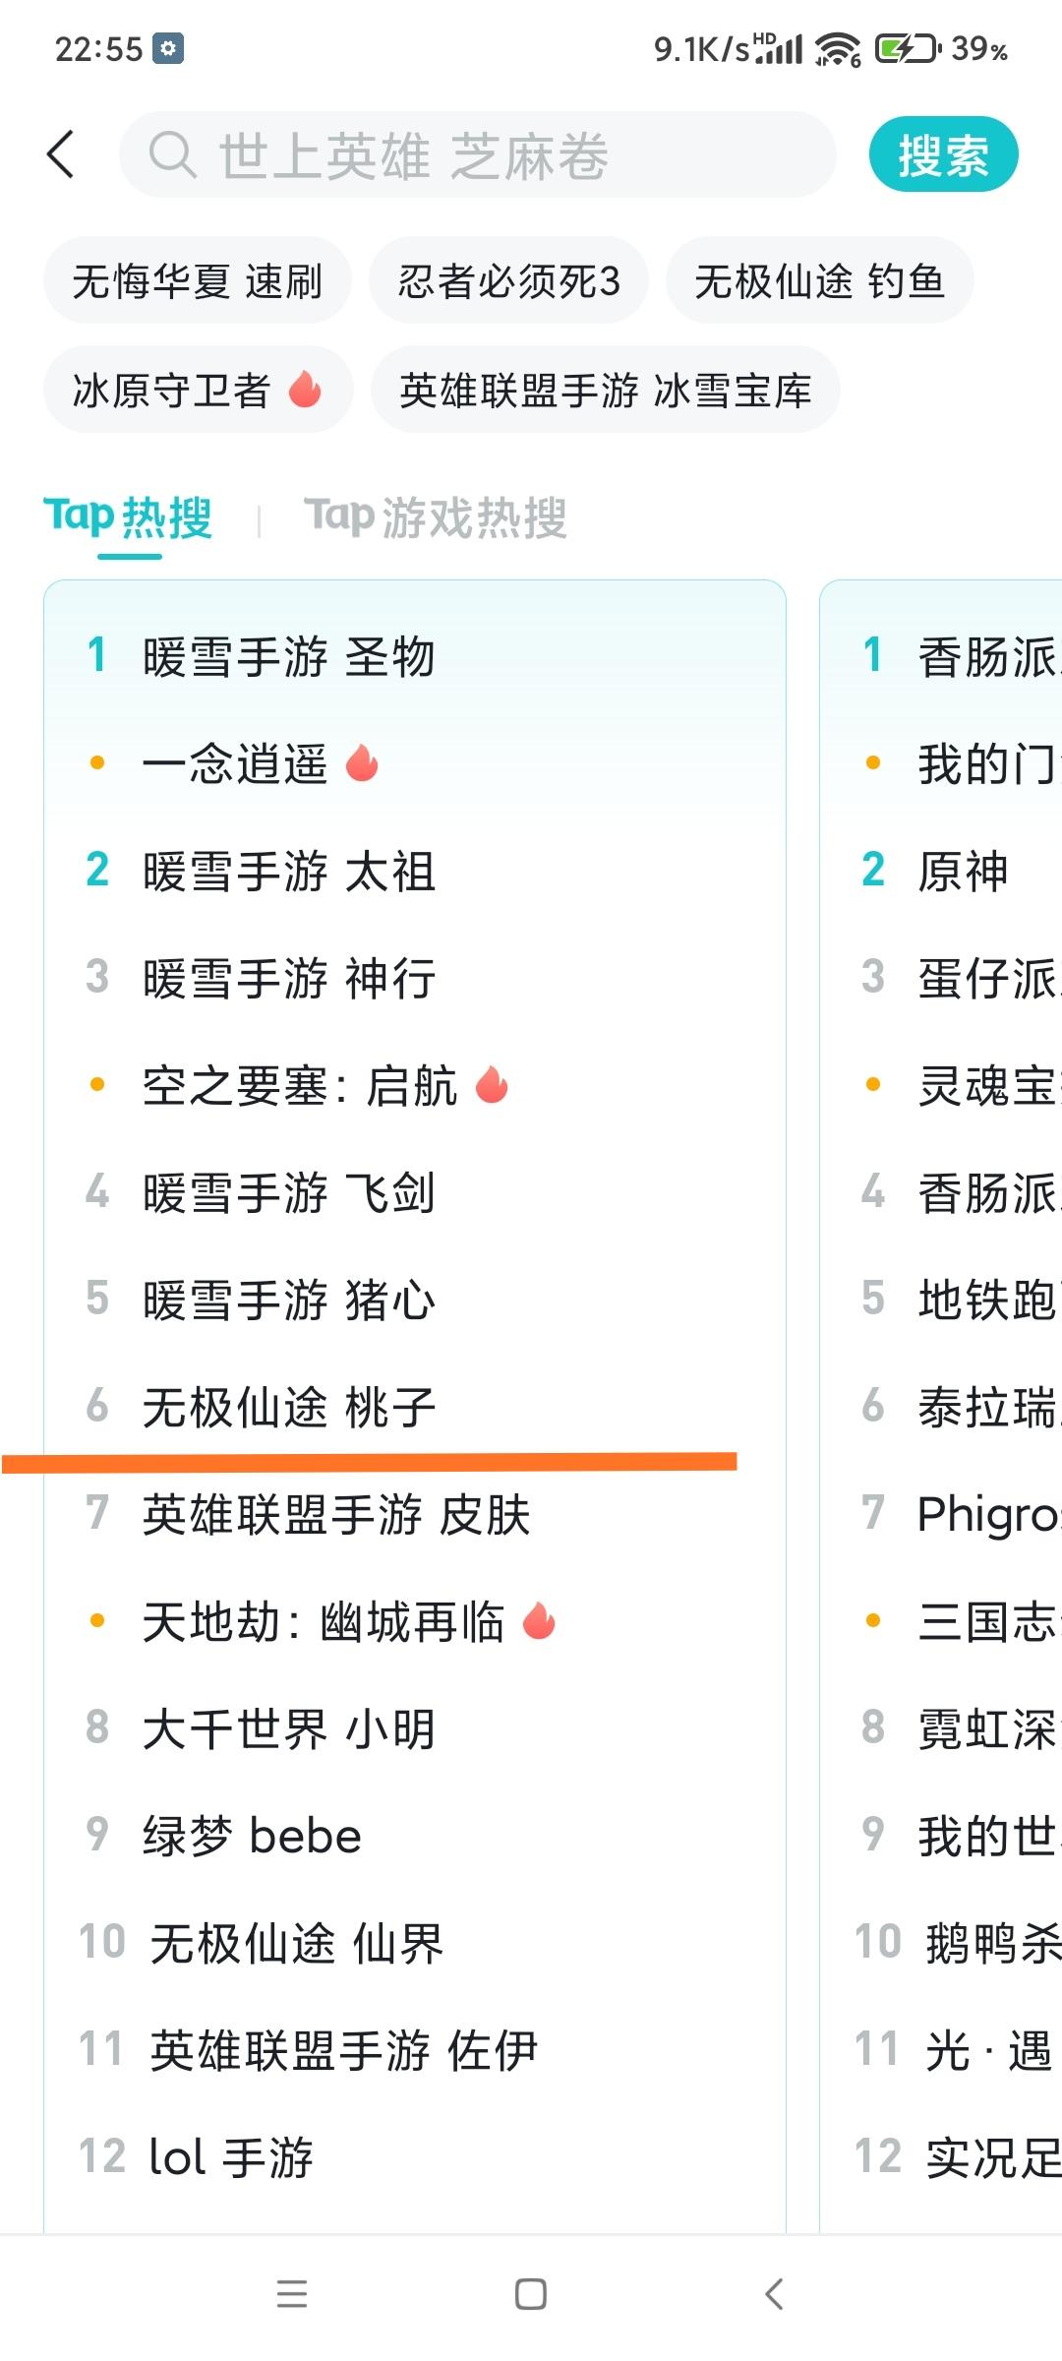Screen dimensions: 1062x2361
Task: Open hot search 绿梦 bebe
Action: 252,1836
